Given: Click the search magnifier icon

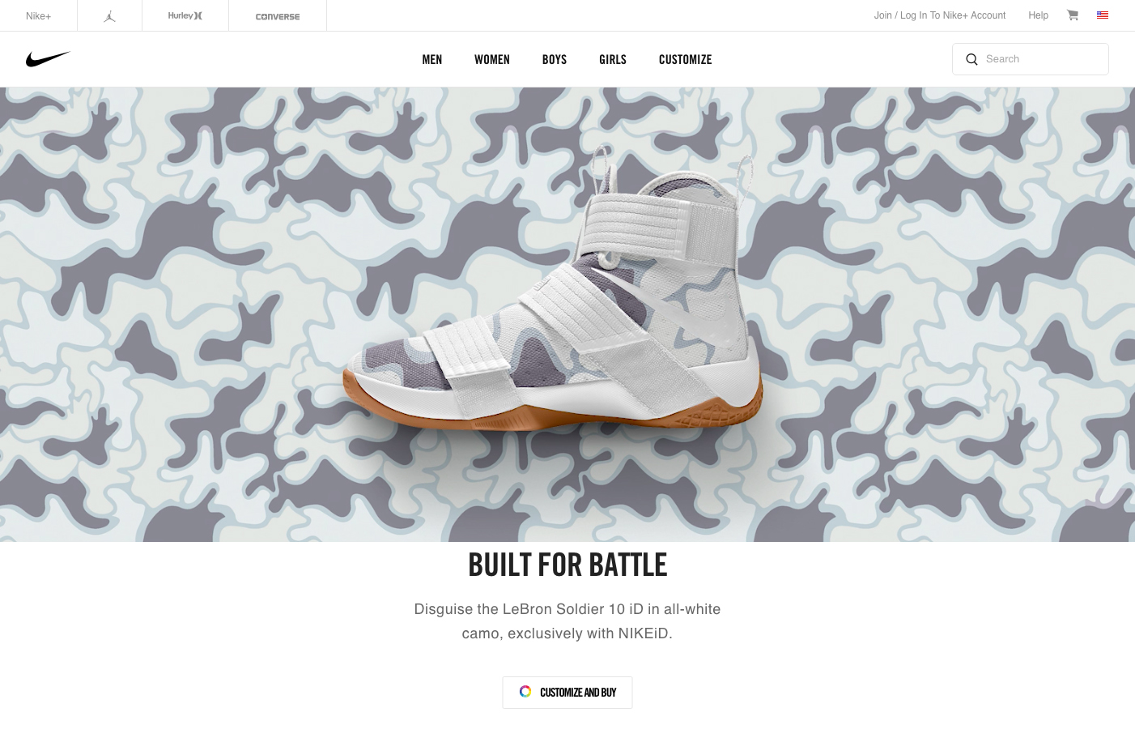Looking at the screenshot, I should [971, 59].
